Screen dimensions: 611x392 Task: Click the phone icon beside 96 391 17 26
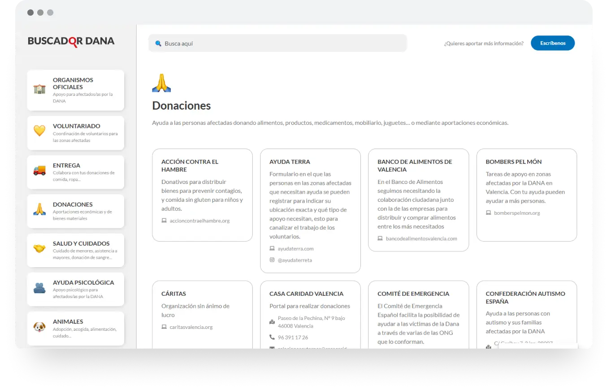[x=272, y=337]
